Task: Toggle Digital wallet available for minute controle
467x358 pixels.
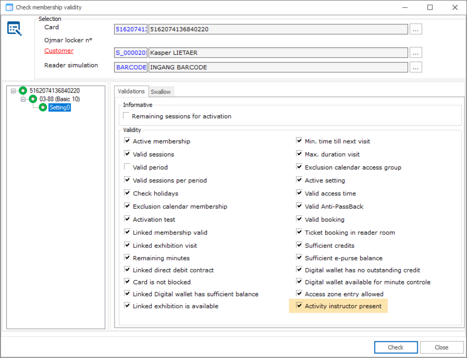Action: coord(299,281)
